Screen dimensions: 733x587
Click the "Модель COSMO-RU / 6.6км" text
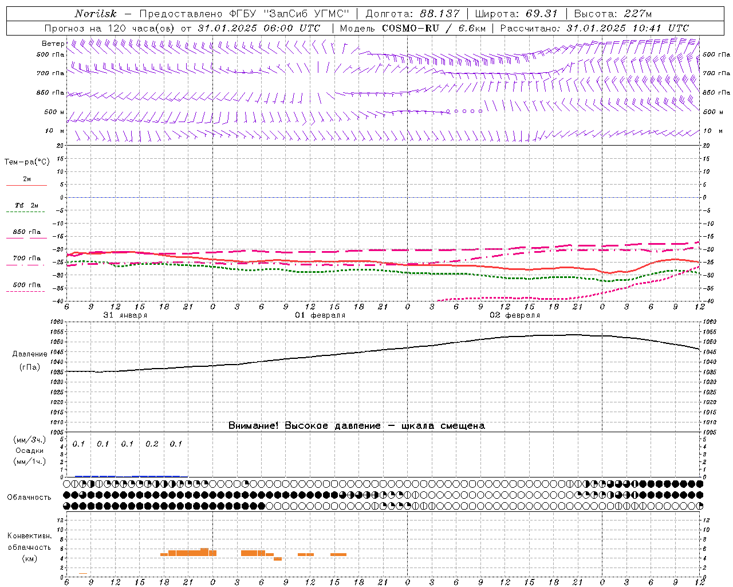(412, 28)
